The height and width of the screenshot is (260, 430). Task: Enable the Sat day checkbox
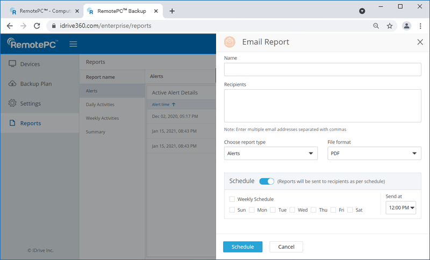[x=350, y=210]
